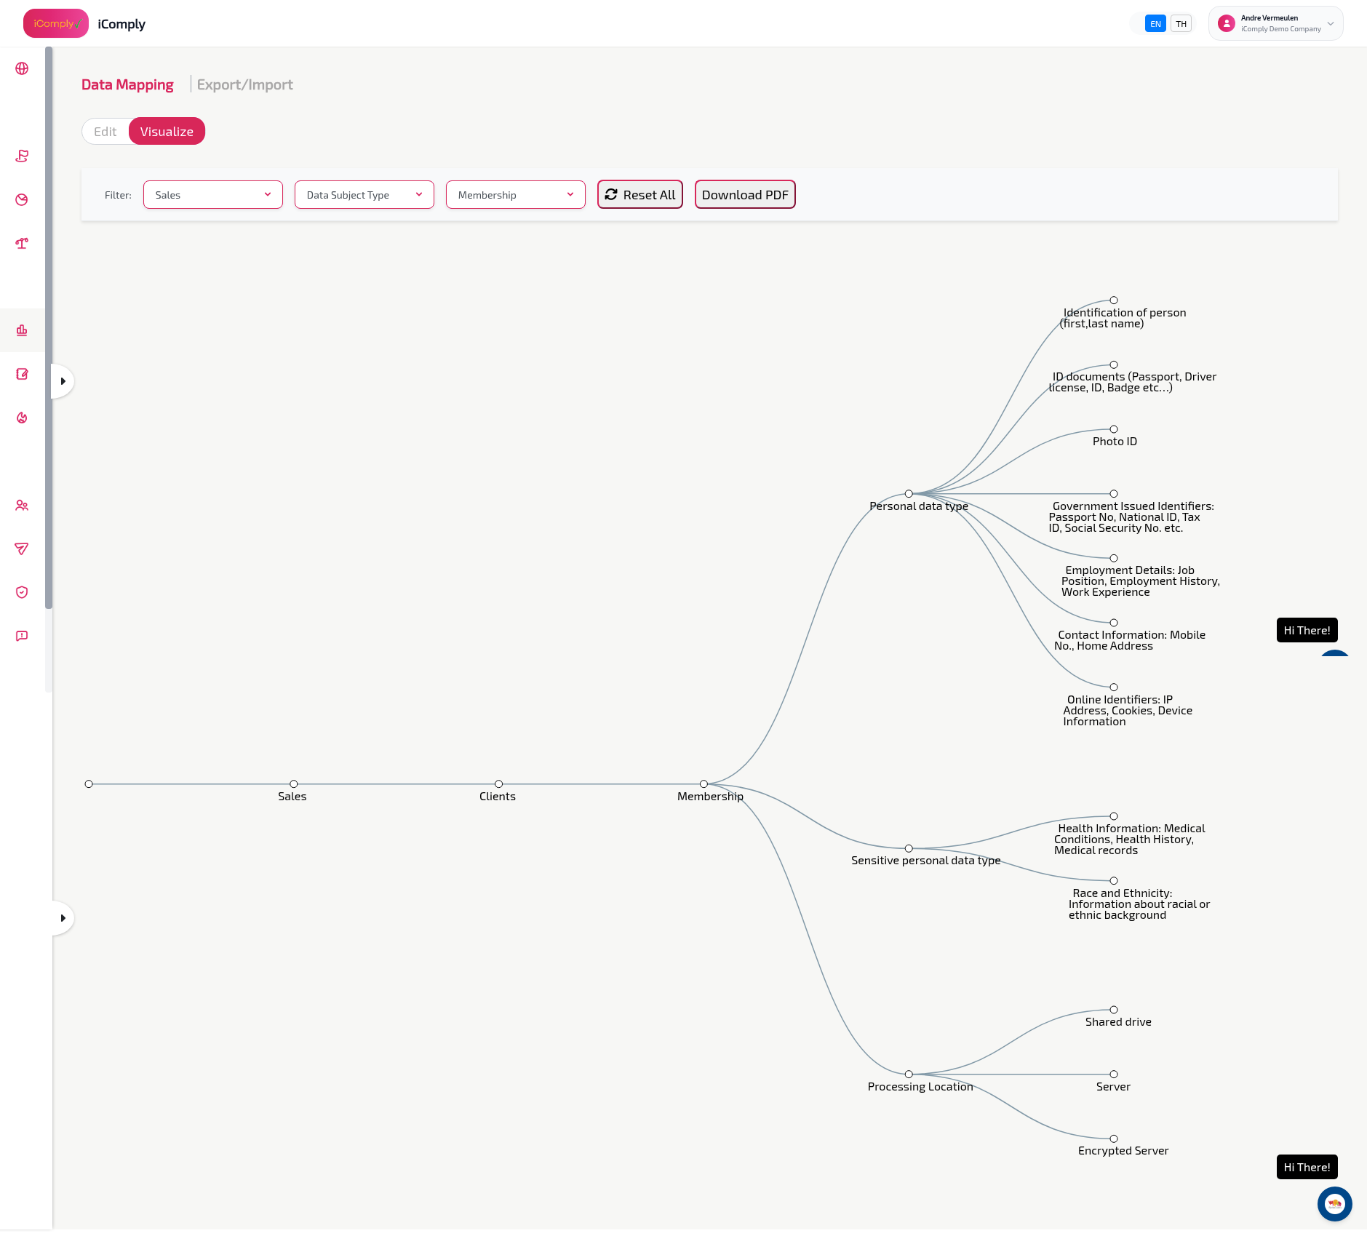Viewport: 1367px width, 1236px height.
Task: Select the flag icon in the sidebar
Action: click(22, 156)
